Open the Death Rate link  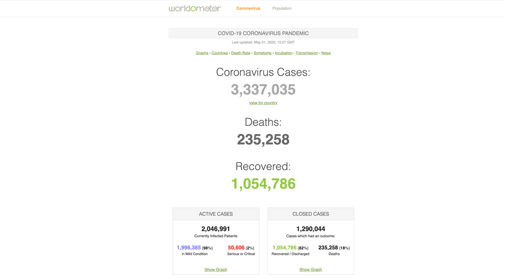click(x=240, y=53)
